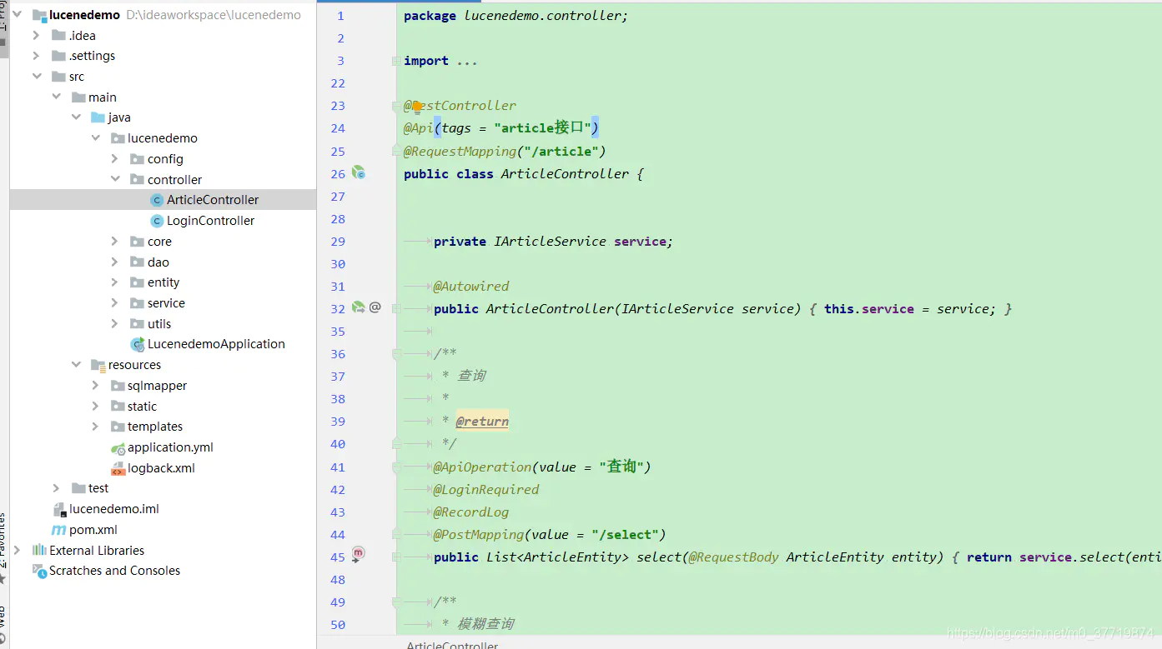1162x649 pixels.
Task: Click the request mapping gutter icon on line 45
Action: click(x=358, y=553)
